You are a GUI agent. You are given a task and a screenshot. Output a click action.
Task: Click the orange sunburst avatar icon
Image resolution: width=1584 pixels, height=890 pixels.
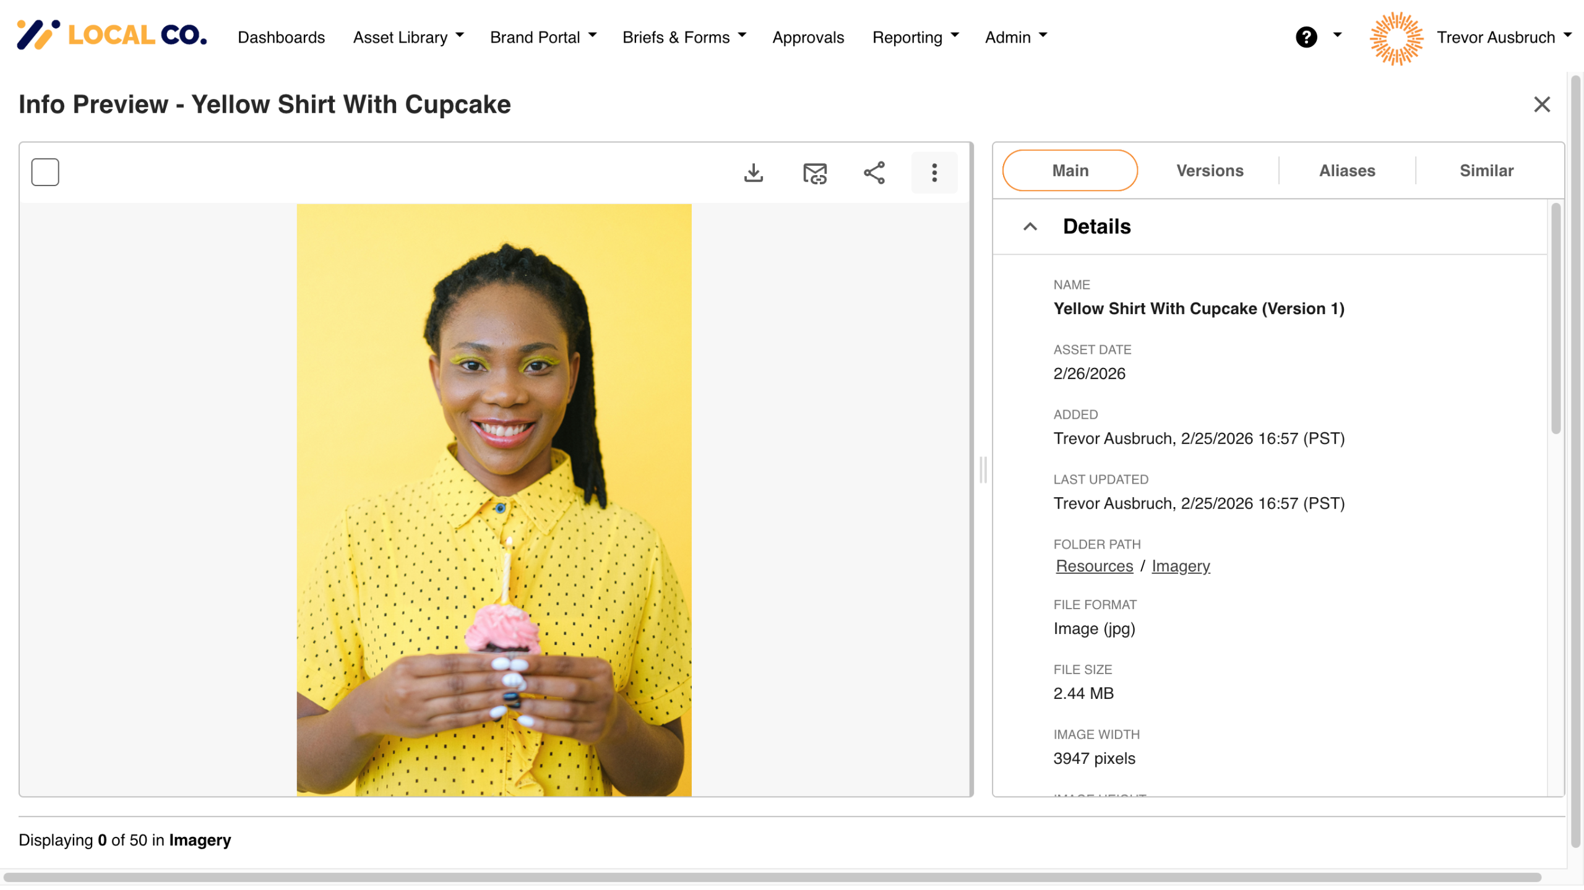1396,38
